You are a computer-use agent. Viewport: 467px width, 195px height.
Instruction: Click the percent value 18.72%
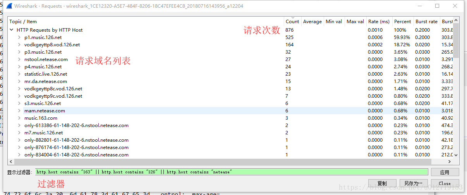pyautogui.click(x=402, y=45)
